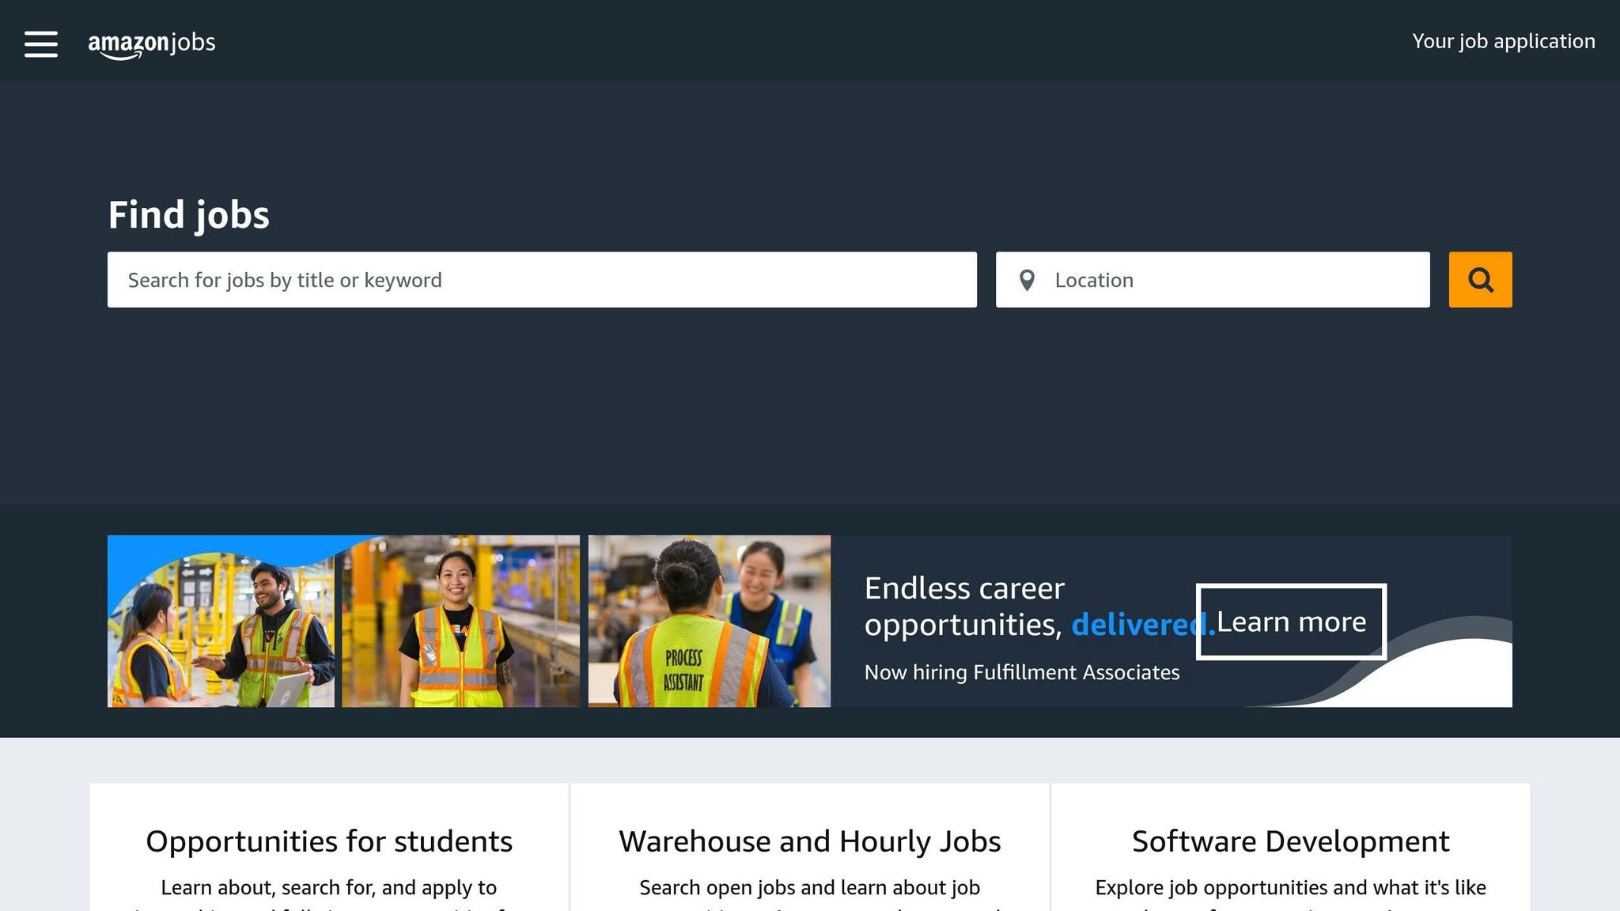Open Your job application link
Viewport: 1620px width, 911px height.
click(x=1503, y=41)
